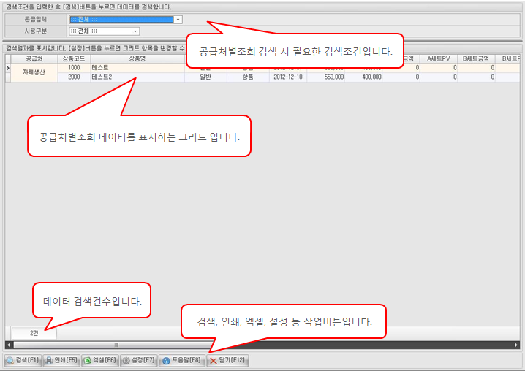Click the horizontal scrollbar right arrow

click(x=516, y=345)
